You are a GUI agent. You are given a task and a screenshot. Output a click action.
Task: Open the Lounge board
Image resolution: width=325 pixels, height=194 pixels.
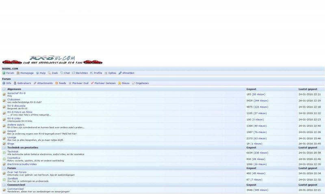click(x=12, y=138)
